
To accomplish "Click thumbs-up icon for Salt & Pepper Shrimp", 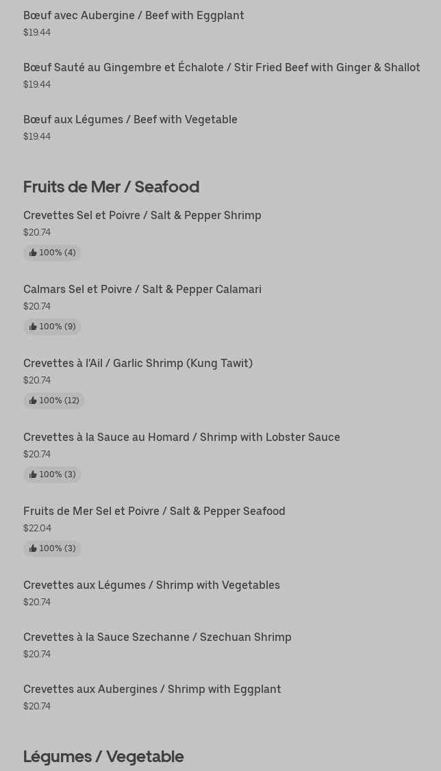I will click(x=33, y=253).
